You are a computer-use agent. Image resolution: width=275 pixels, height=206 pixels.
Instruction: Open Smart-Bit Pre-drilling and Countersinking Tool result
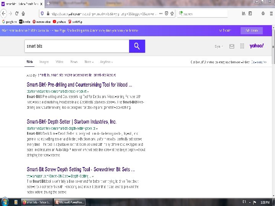[79, 85]
